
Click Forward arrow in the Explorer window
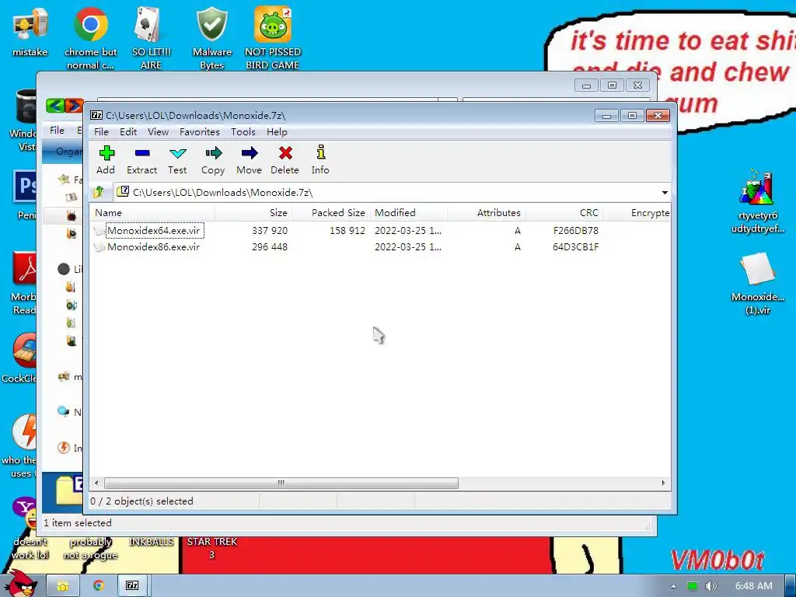pyautogui.click(x=74, y=106)
